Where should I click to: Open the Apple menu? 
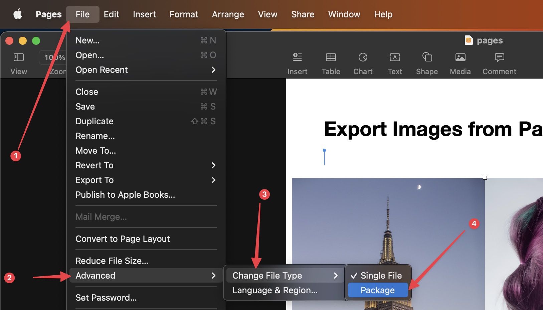tap(17, 14)
